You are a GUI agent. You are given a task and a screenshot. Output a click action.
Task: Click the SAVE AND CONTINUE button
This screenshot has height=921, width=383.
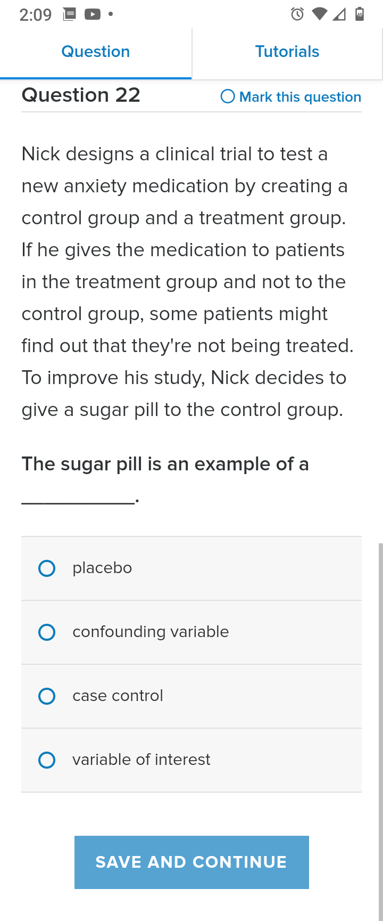191,862
